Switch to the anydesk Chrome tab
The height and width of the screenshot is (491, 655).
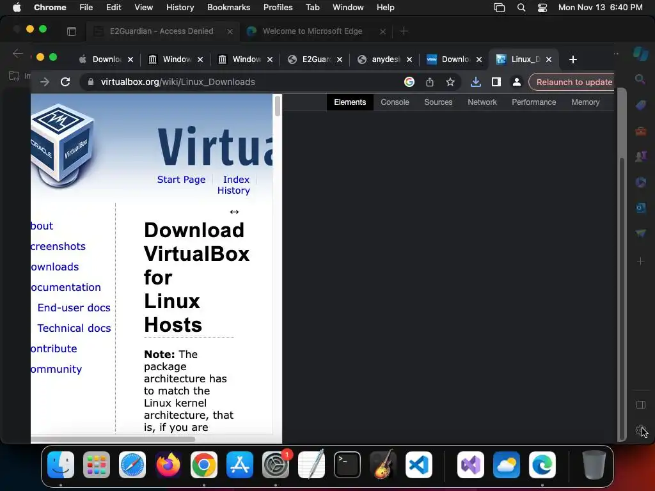380,59
